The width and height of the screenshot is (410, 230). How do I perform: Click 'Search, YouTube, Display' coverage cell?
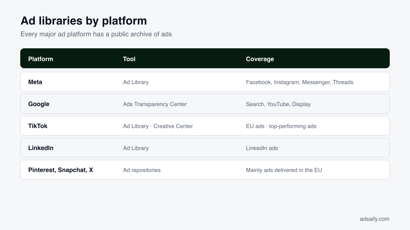(x=278, y=104)
